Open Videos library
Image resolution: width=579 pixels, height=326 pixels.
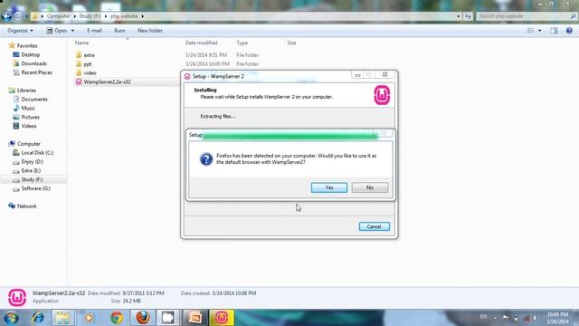tap(29, 126)
